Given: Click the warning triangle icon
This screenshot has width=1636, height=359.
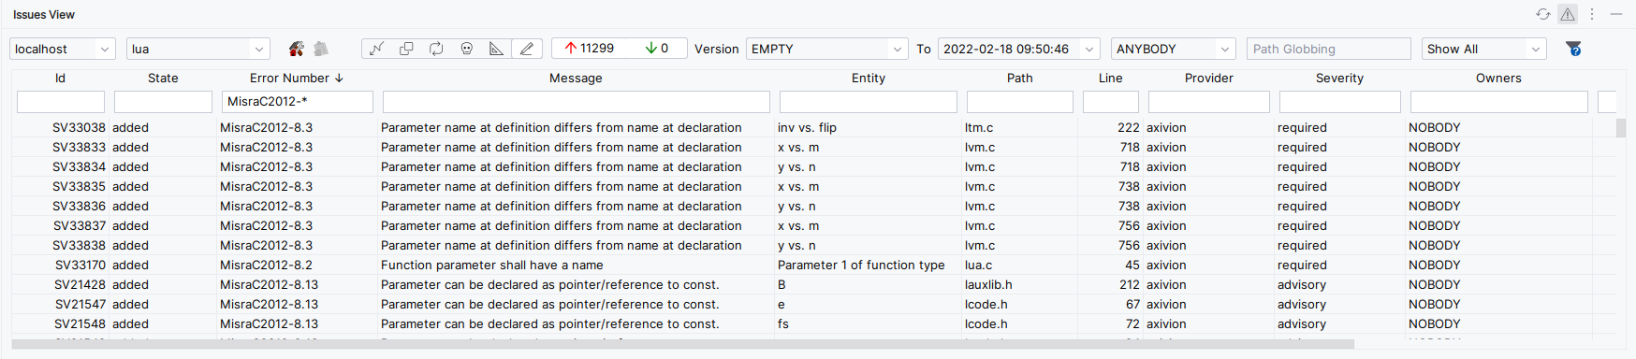Looking at the screenshot, I should click(x=1568, y=14).
